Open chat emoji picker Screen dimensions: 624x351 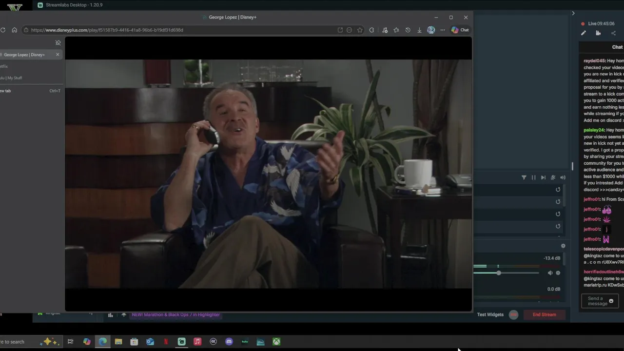611,301
